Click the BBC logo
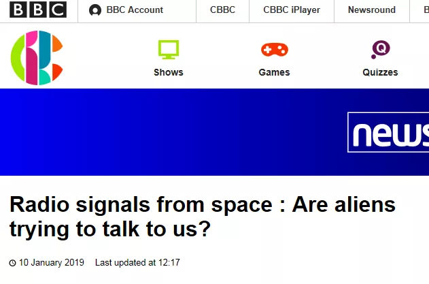429x284 pixels. coord(38,10)
